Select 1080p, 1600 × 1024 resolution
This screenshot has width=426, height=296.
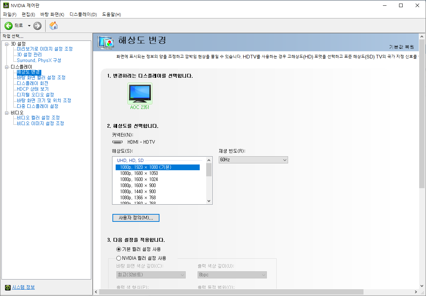tap(139, 180)
